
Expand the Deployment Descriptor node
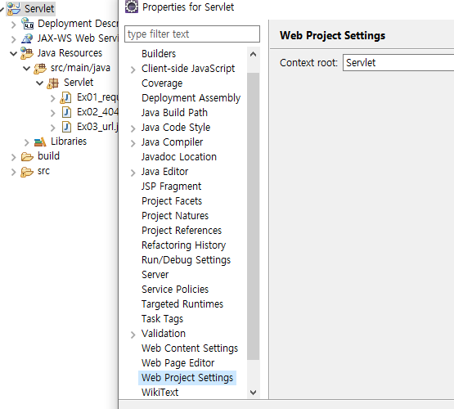(x=13, y=25)
